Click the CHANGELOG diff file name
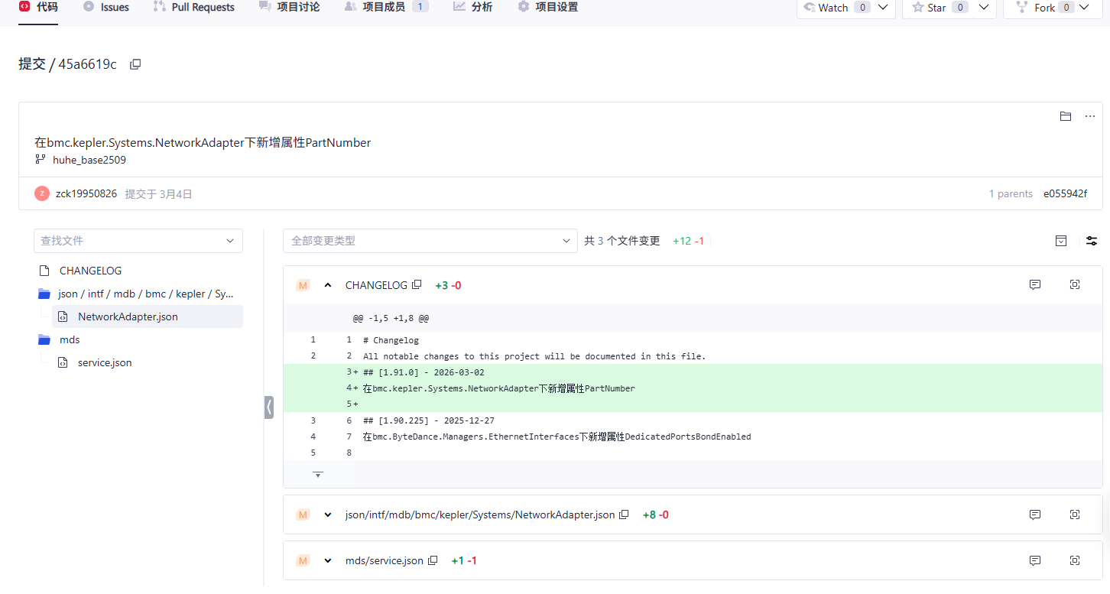 point(376,285)
